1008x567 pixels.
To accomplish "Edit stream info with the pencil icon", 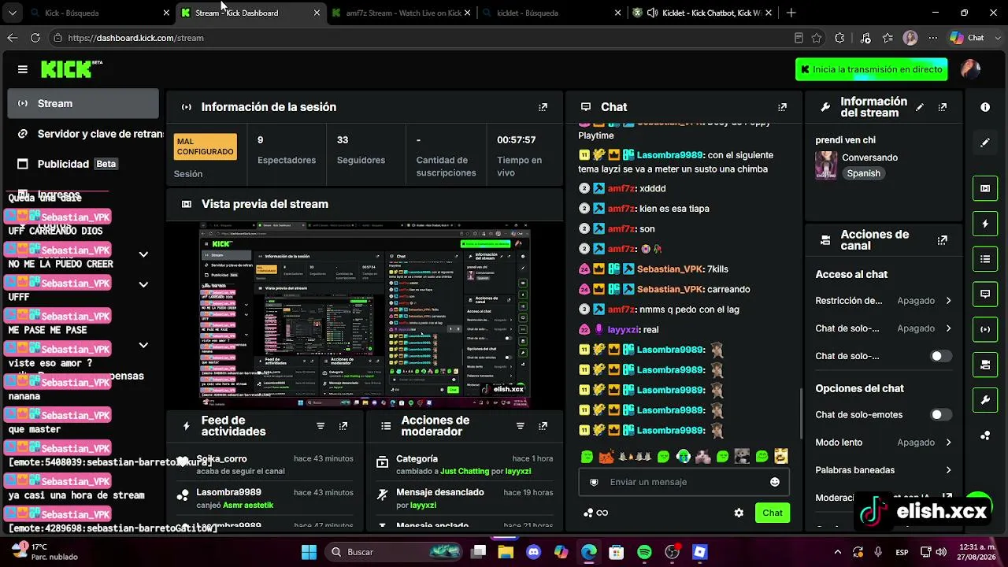I will 920,107.
